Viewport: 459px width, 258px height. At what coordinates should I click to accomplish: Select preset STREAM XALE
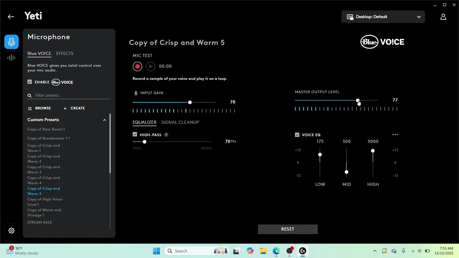coord(39,223)
